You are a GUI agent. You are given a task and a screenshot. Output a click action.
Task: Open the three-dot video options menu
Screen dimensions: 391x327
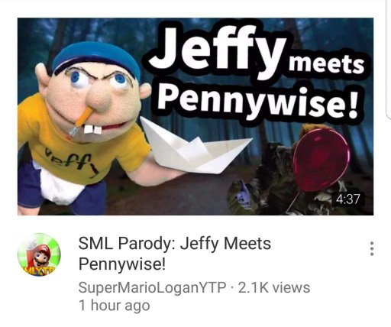372,248
